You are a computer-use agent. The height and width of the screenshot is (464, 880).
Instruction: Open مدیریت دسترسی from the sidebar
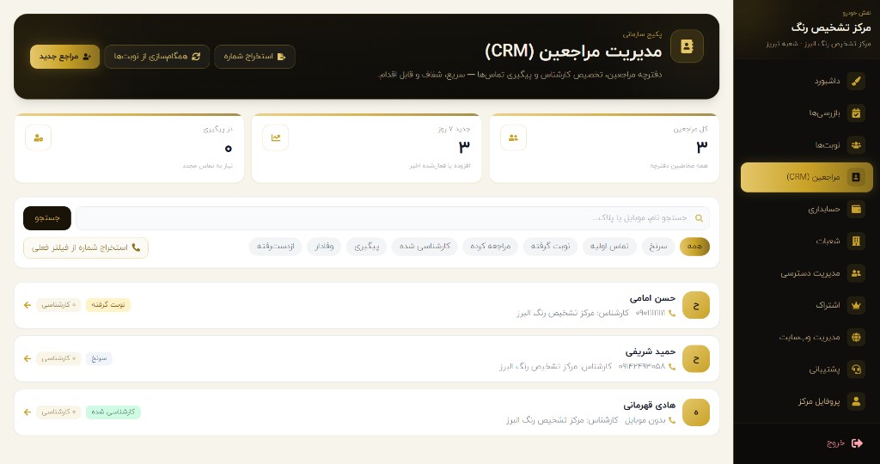tap(806, 273)
